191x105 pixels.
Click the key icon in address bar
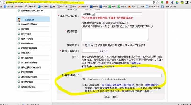pos(154,2)
